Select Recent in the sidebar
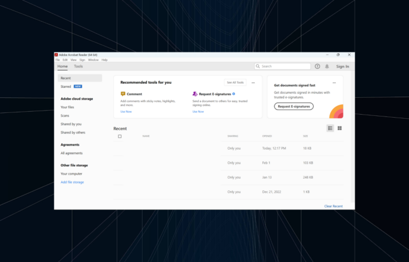The width and height of the screenshot is (409, 262). point(80,78)
